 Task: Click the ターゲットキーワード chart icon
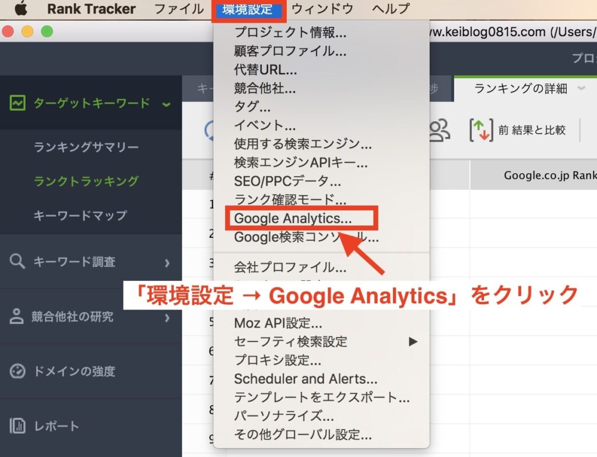click(x=17, y=103)
